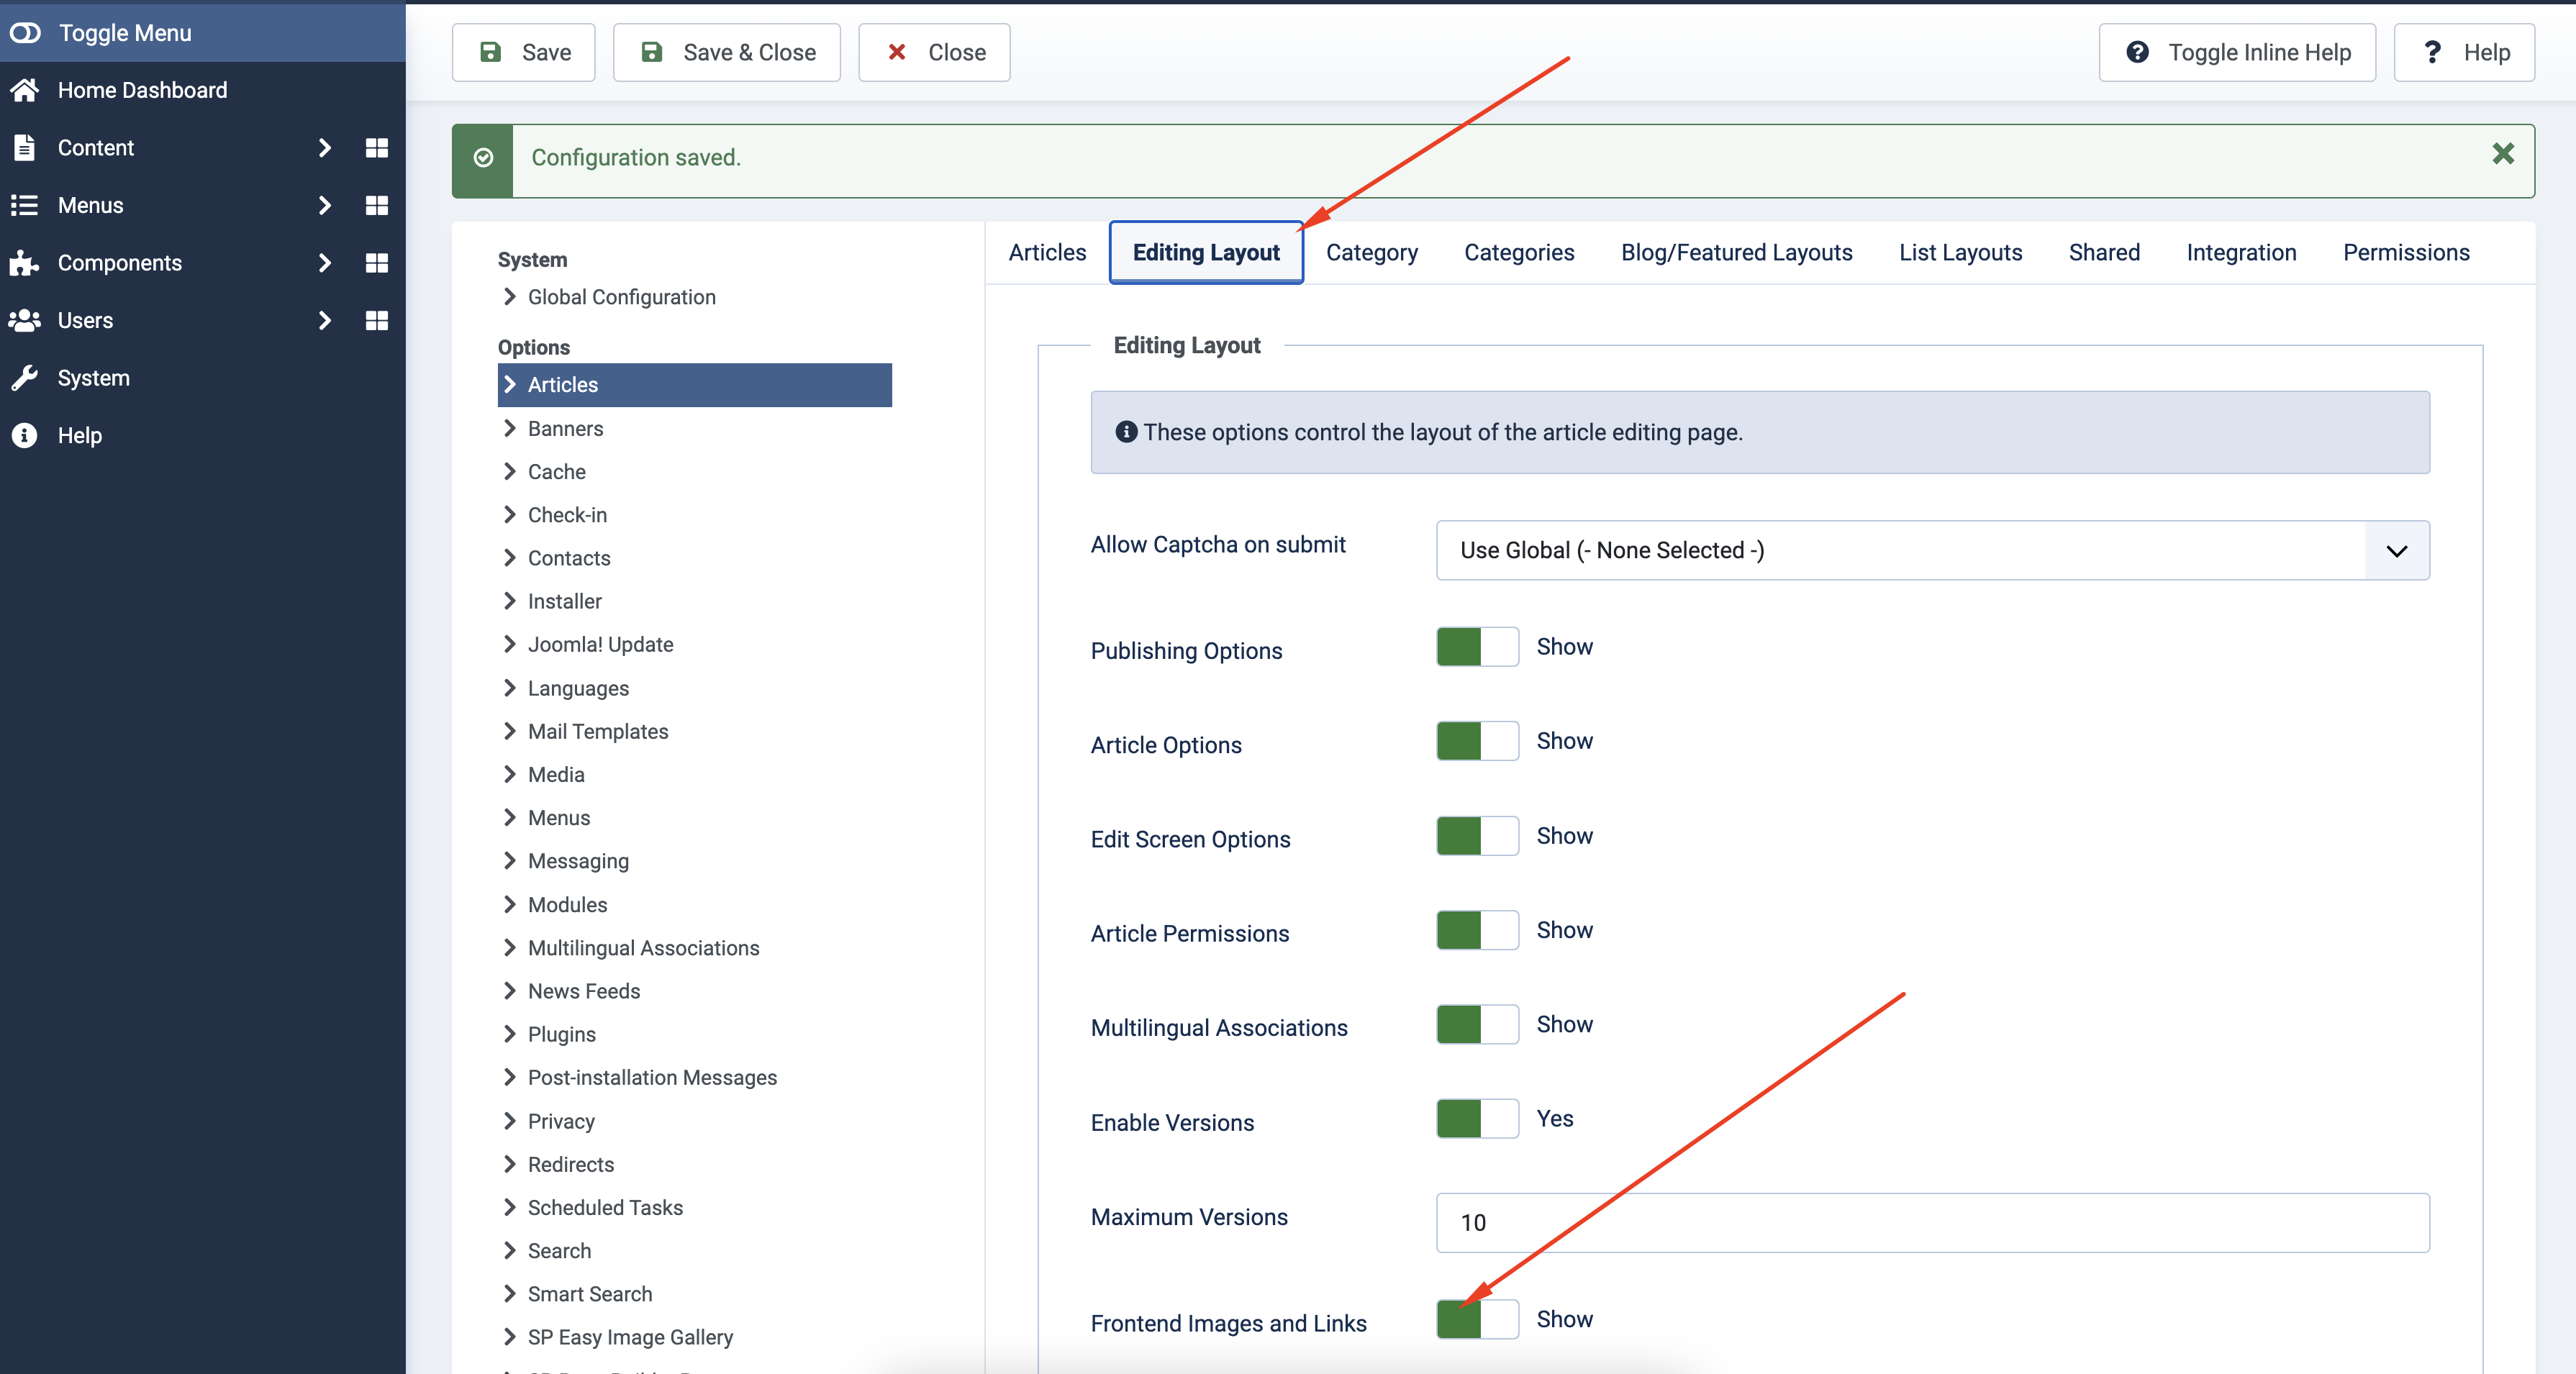Open Media options

556,775
